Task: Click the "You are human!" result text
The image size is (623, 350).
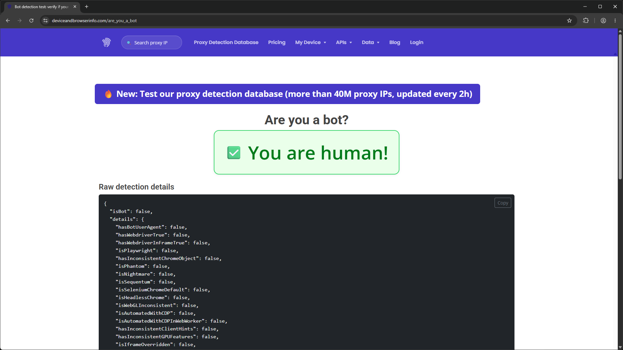Action: tap(318, 153)
